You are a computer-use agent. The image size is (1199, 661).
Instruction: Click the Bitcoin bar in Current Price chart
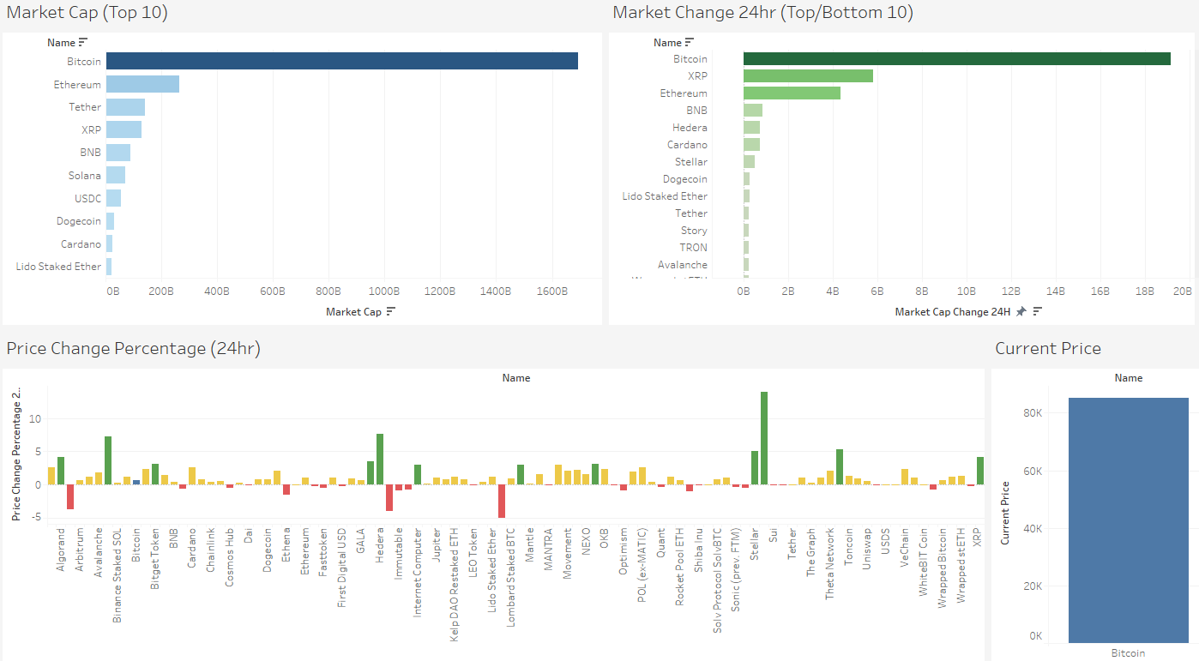pyautogui.click(x=1128, y=514)
